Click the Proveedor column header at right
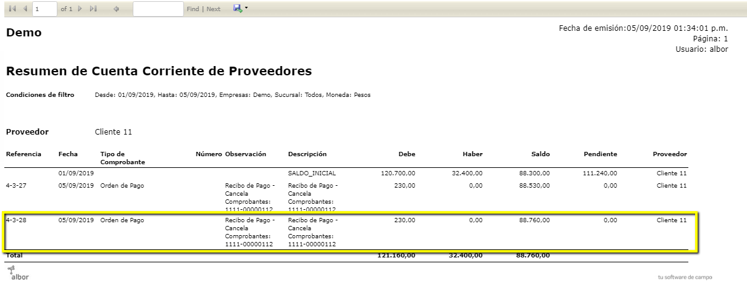The height and width of the screenshot is (300, 747). pos(670,154)
